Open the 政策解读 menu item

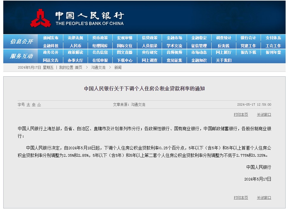(75, 52)
